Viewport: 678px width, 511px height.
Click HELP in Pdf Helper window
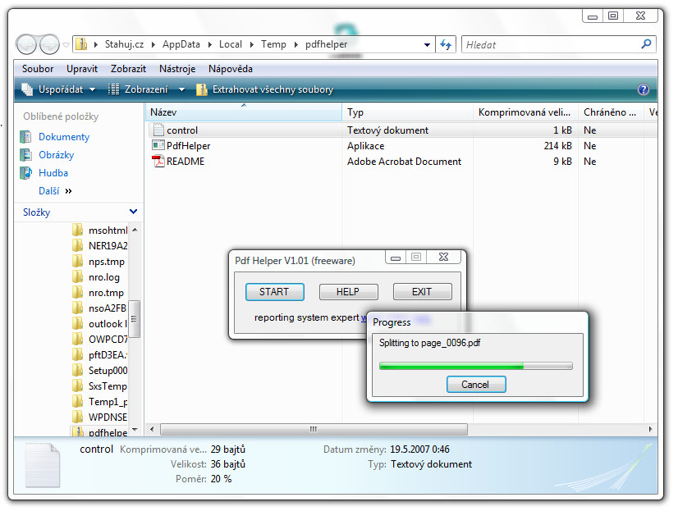tap(348, 292)
